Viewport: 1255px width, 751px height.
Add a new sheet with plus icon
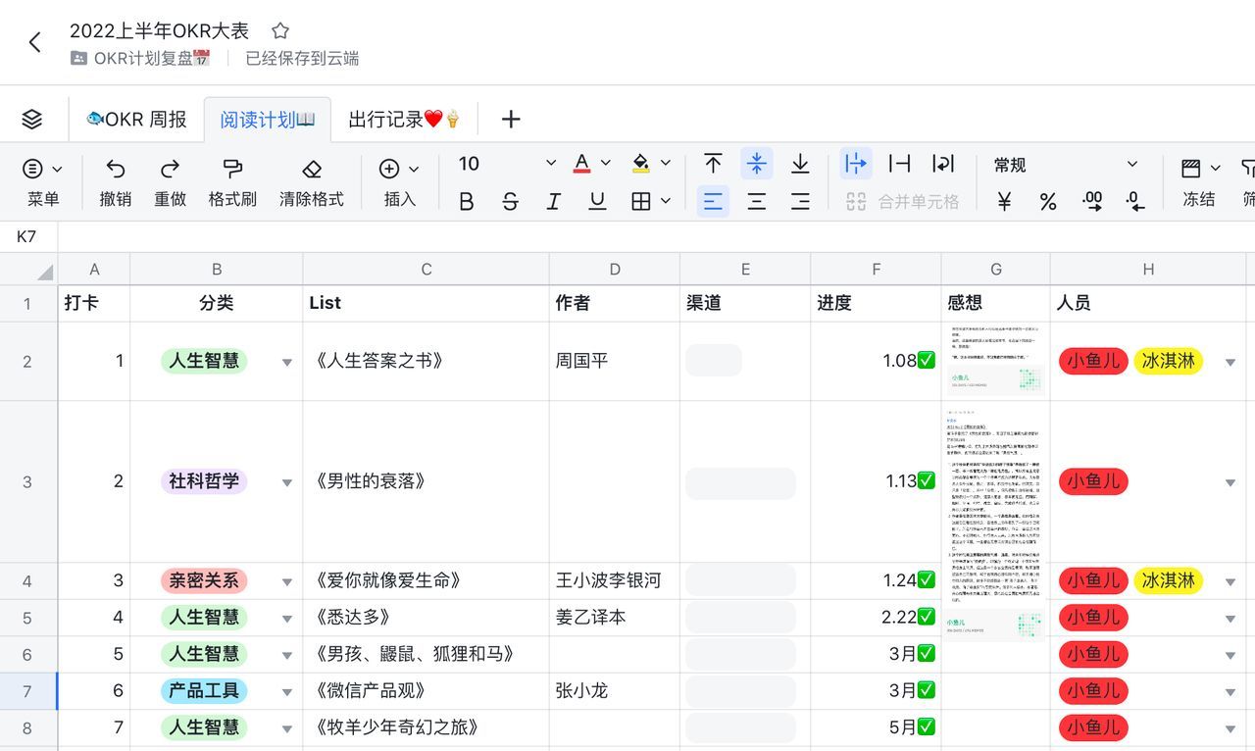tap(511, 120)
